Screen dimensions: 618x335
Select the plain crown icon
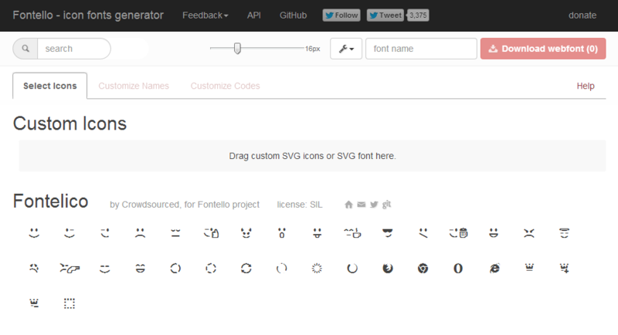[529, 268]
